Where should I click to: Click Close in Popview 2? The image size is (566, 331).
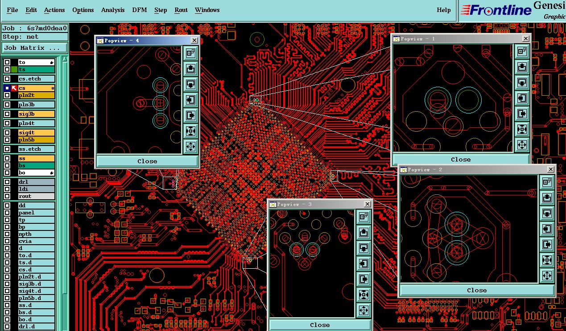(477, 290)
